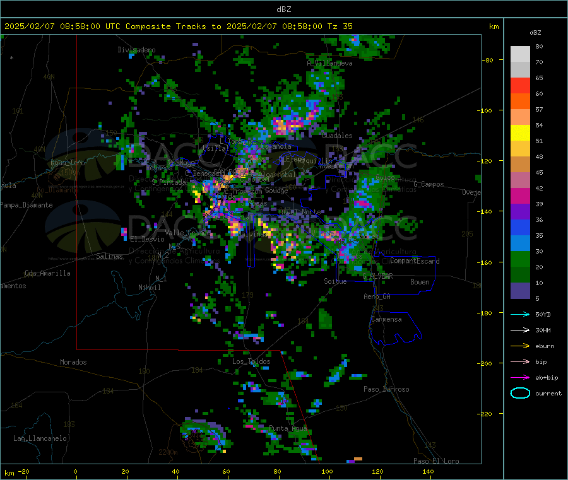
Task: Select the 'Valle_Grande' place label
Action: click(187, 233)
